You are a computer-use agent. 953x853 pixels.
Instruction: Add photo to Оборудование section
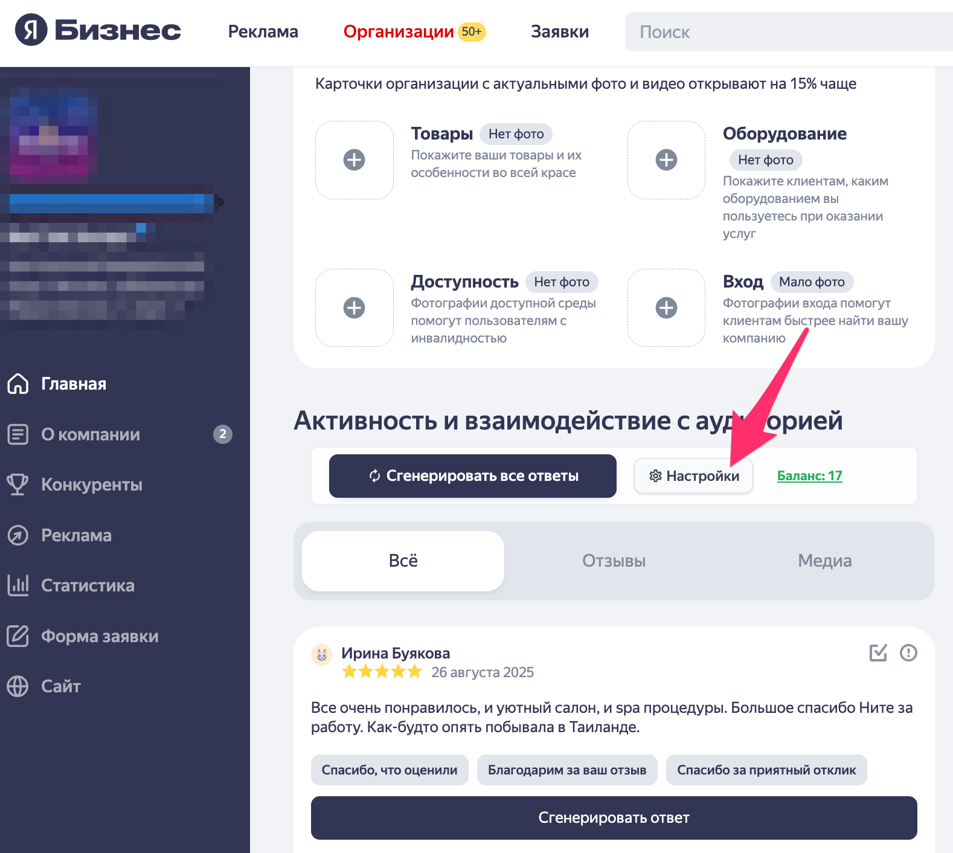(667, 160)
